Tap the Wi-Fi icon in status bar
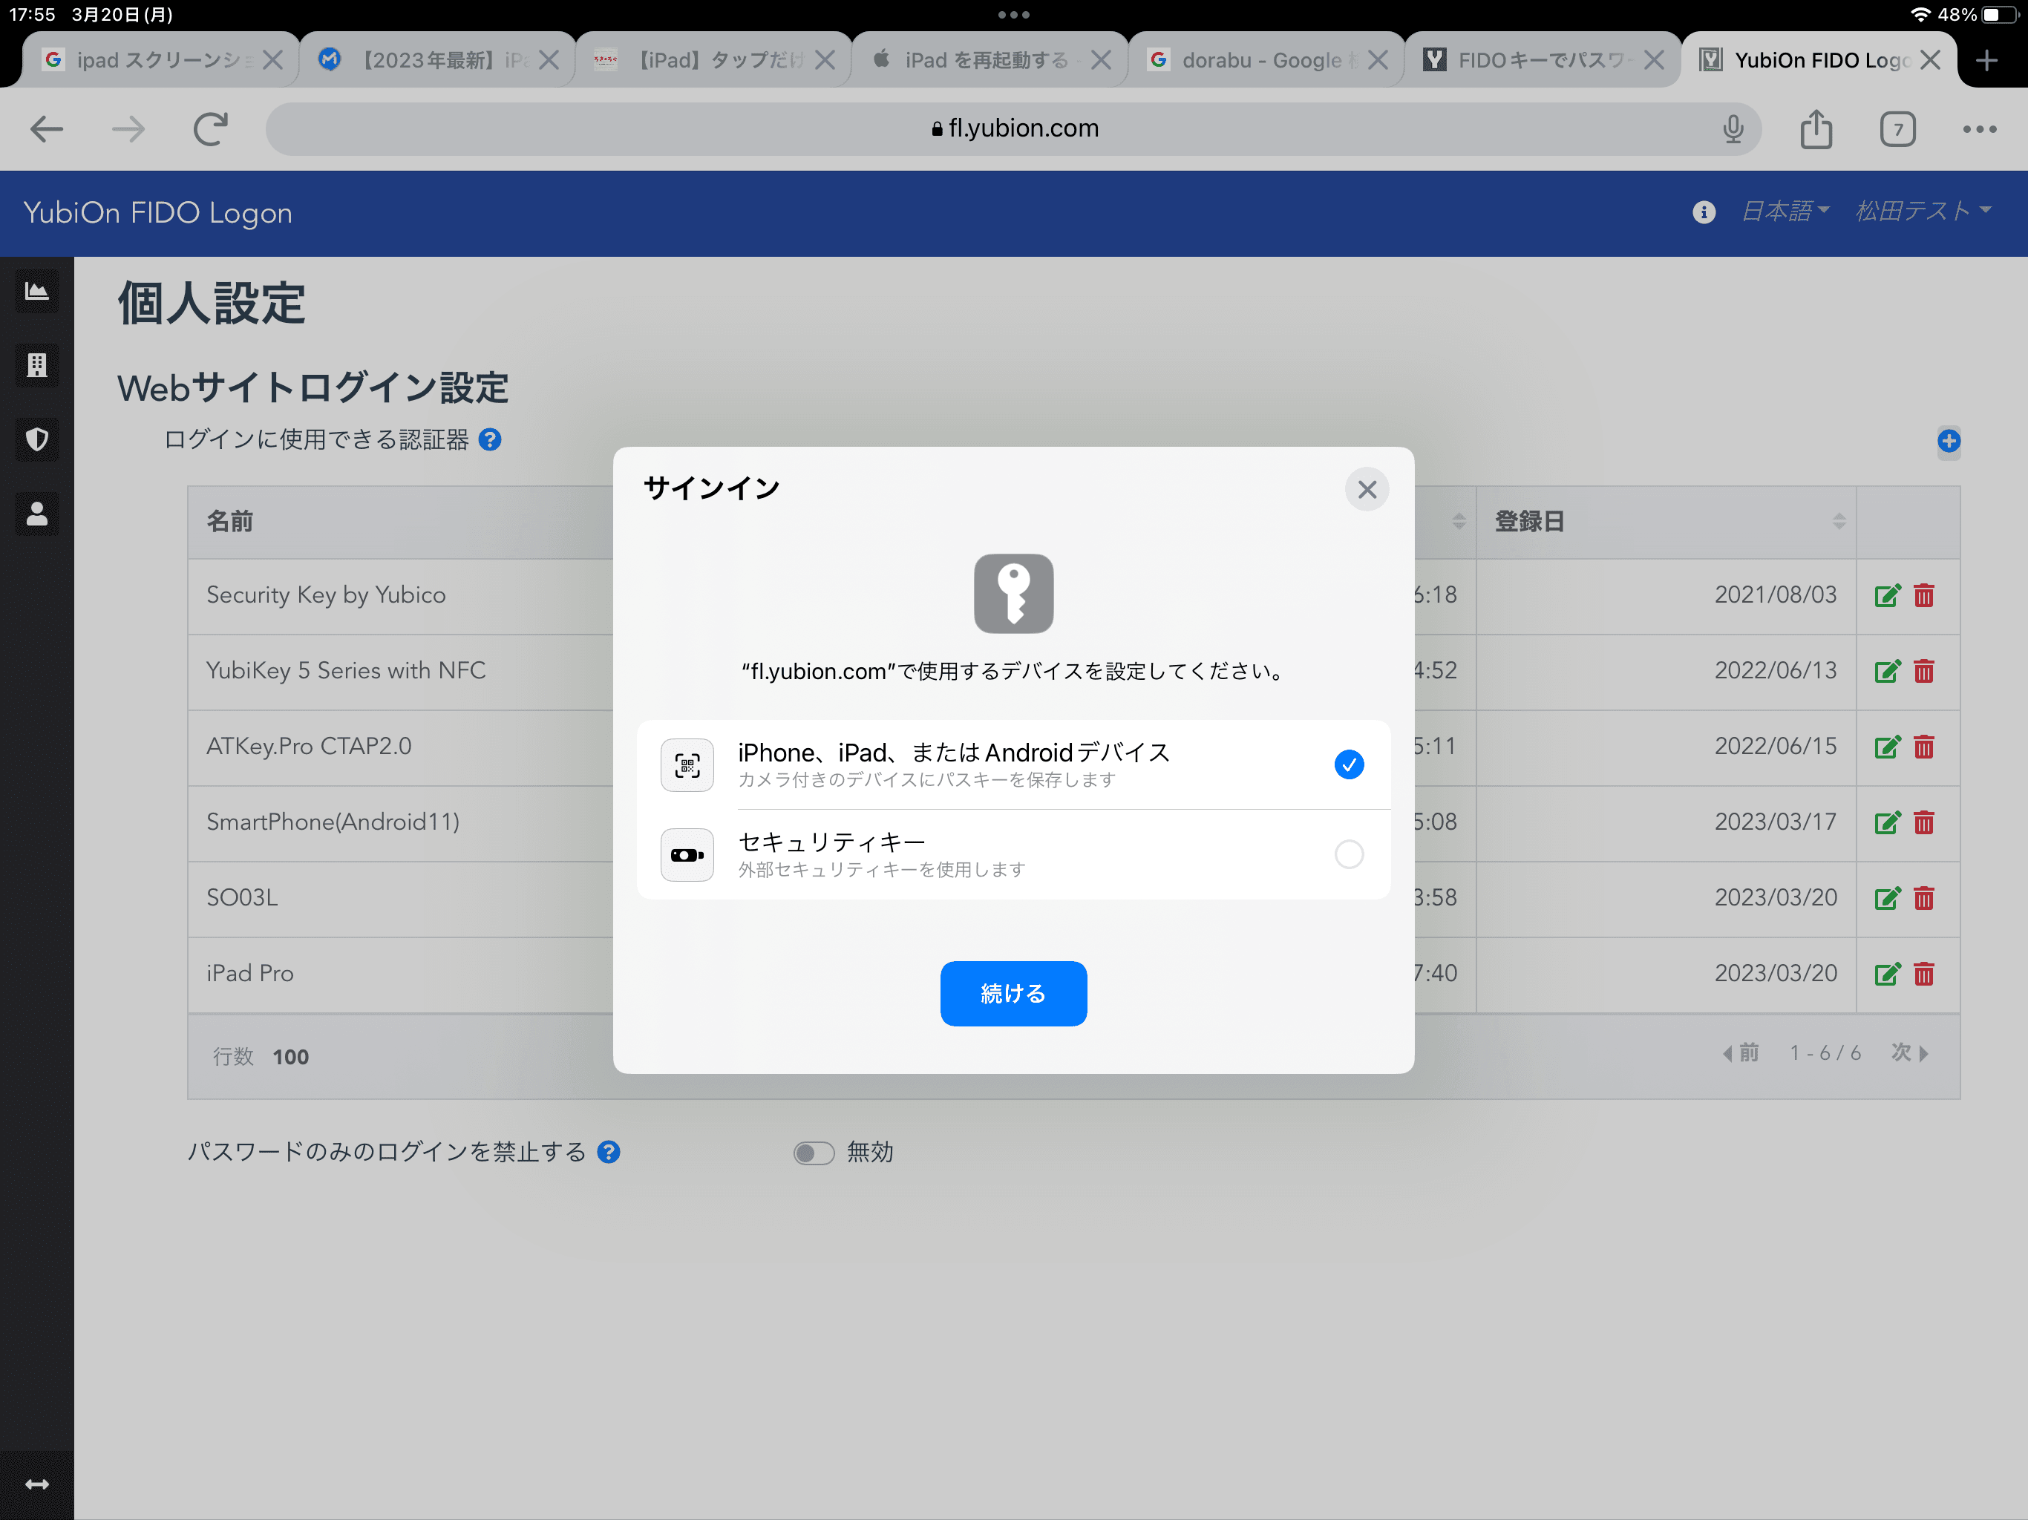This screenshot has height=1520, width=2028. 1920,15
